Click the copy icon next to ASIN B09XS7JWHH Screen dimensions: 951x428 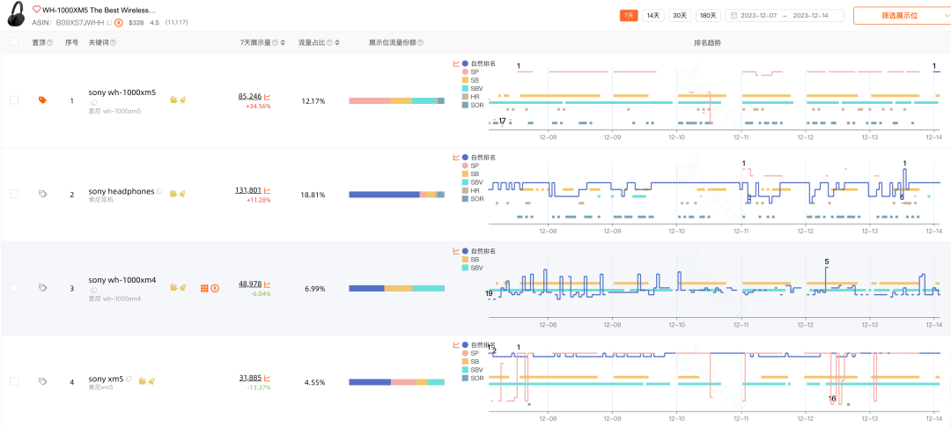(x=110, y=22)
